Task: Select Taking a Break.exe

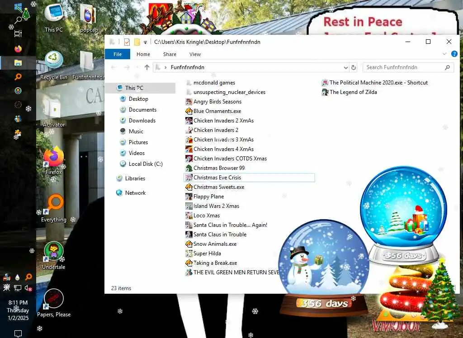Action: point(211,263)
